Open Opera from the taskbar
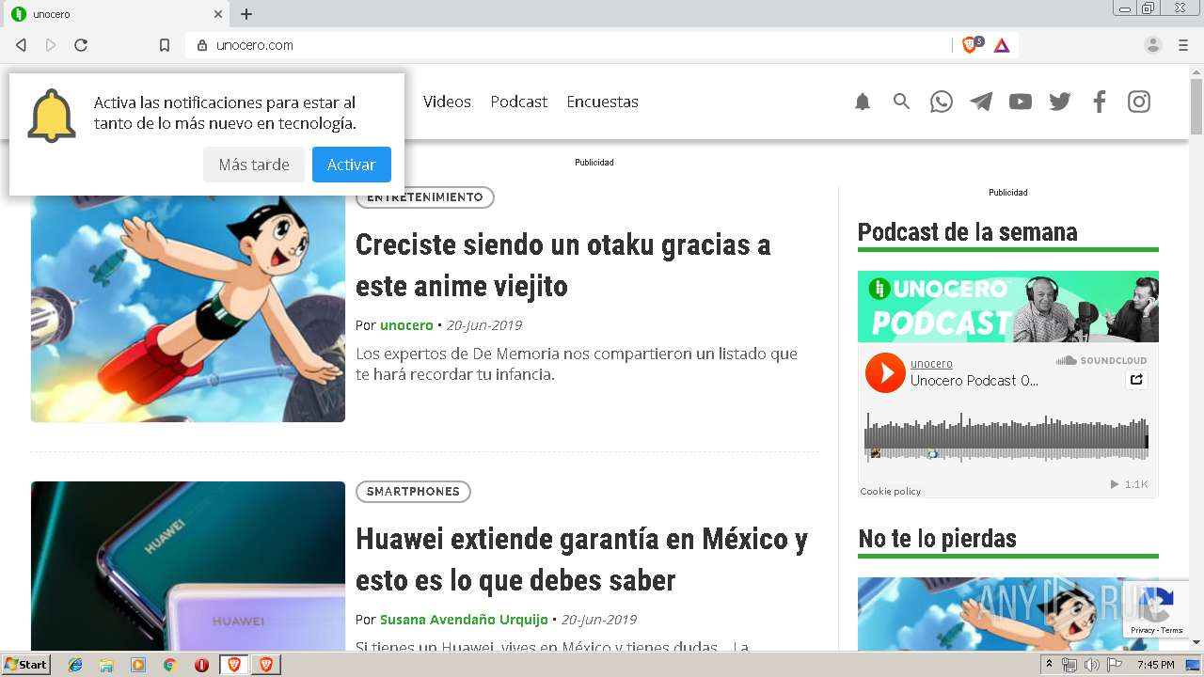 click(x=201, y=665)
